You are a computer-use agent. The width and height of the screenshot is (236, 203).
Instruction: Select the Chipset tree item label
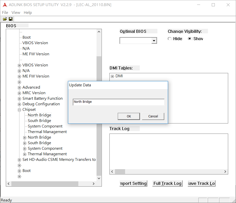pos(29,110)
